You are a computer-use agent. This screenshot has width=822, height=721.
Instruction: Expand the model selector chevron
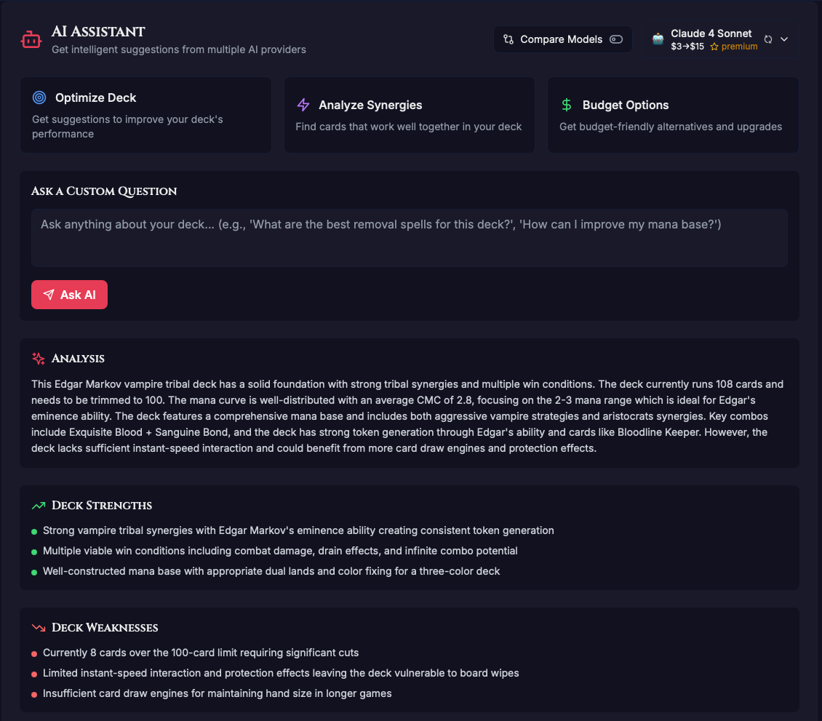[x=784, y=39]
